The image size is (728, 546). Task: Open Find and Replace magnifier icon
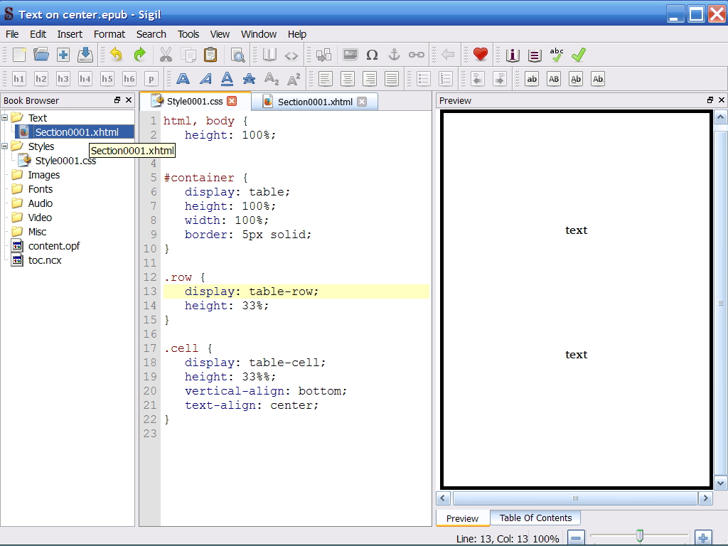237,55
